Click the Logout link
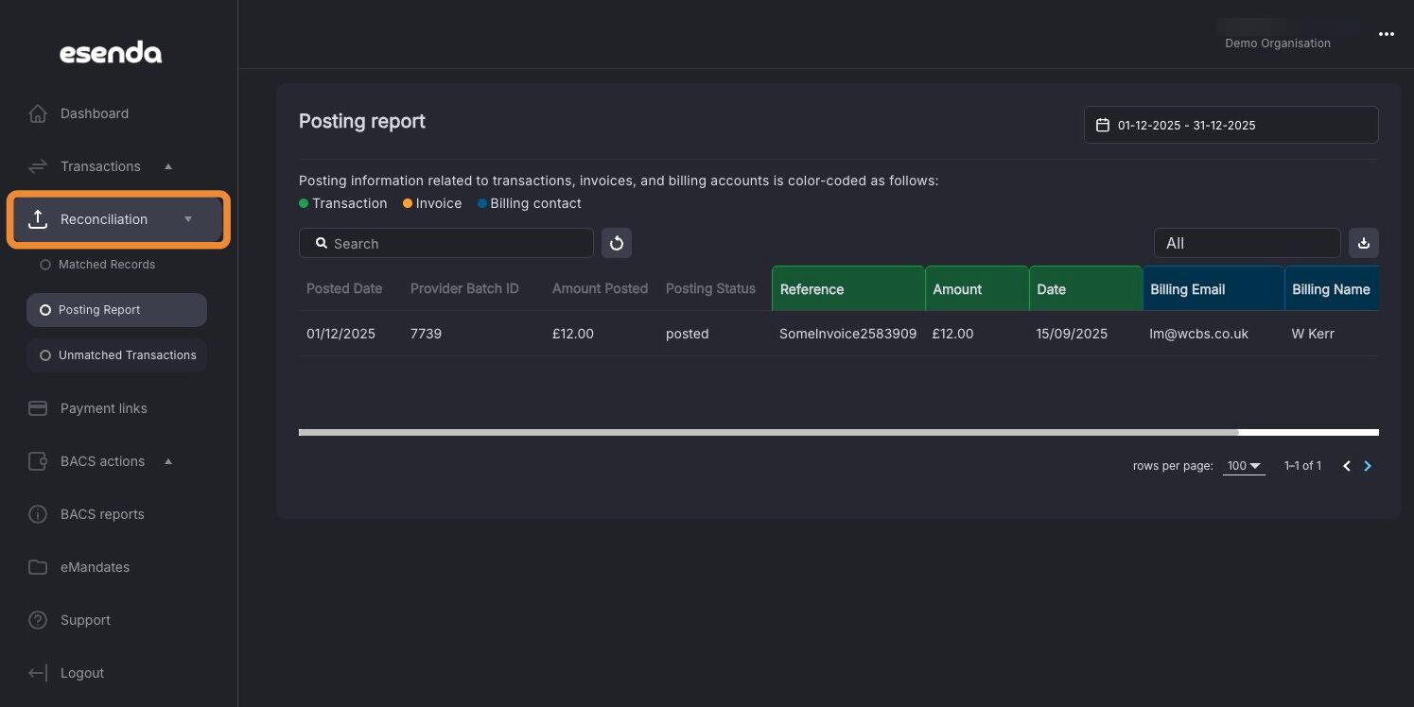This screenshot has width=1414, height=707. (x=82, y=673)
